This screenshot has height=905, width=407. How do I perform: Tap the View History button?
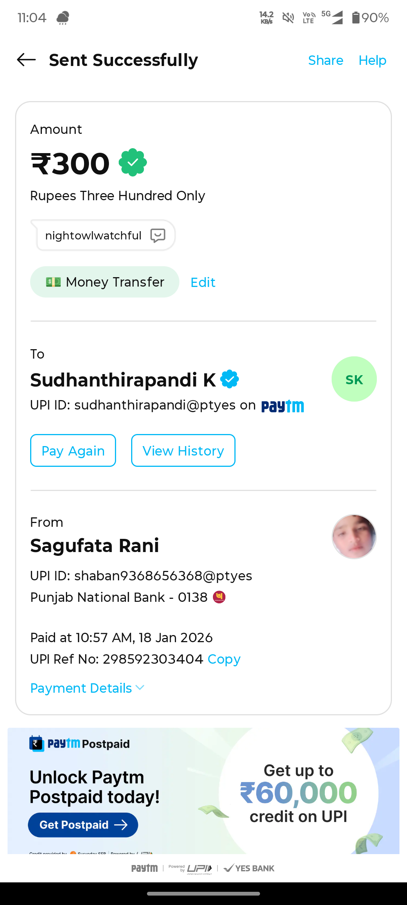coord(183,451)
